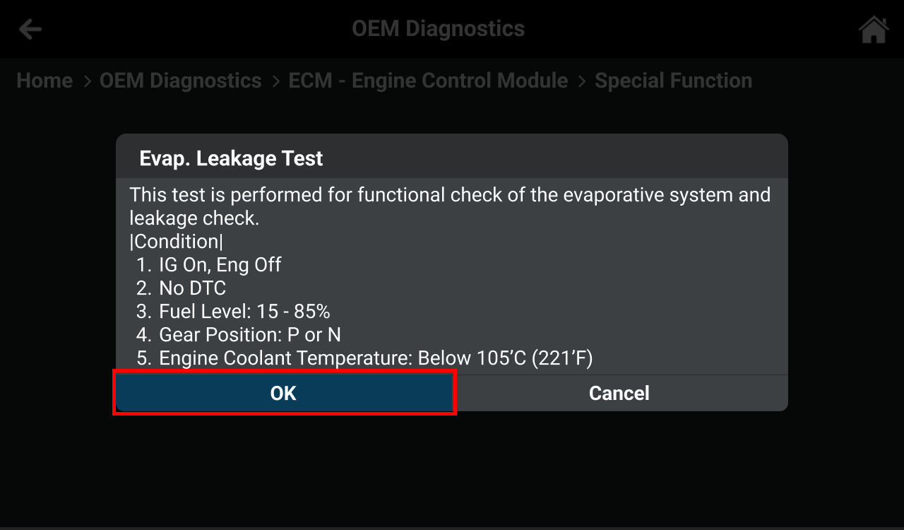Click the |Condition| heading in the dialog
The width and height of the screenshot is (904, 530).
coord(176,242)
